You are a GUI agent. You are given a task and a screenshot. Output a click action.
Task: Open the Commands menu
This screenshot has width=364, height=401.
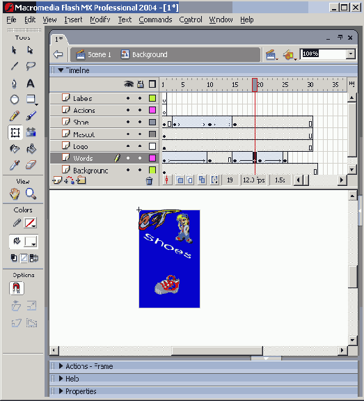point(155,19)
